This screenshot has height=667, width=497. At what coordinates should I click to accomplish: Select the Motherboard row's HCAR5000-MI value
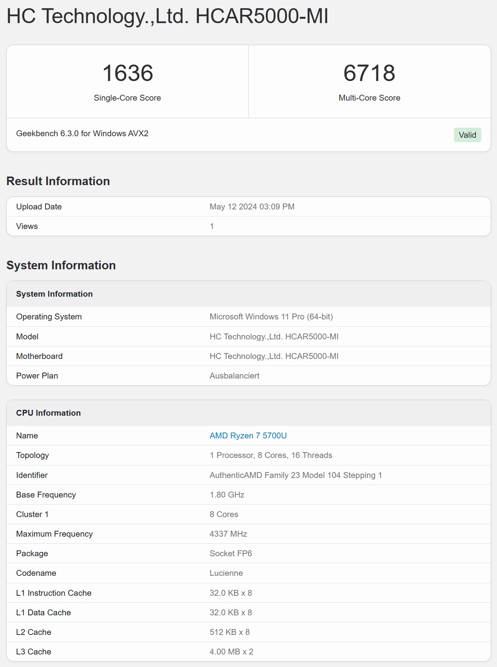[274, 356]
